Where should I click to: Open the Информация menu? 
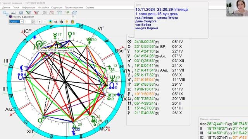[x=28, y=7]
